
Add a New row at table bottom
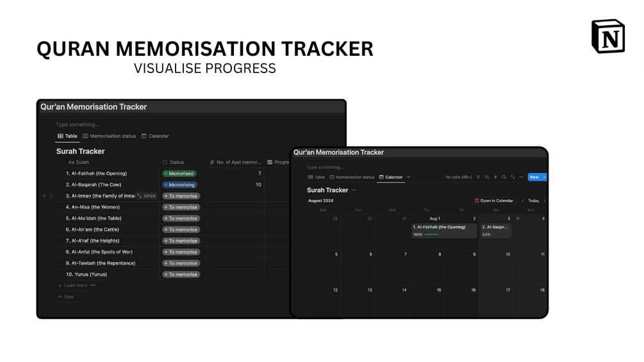(x=66, y=297)
